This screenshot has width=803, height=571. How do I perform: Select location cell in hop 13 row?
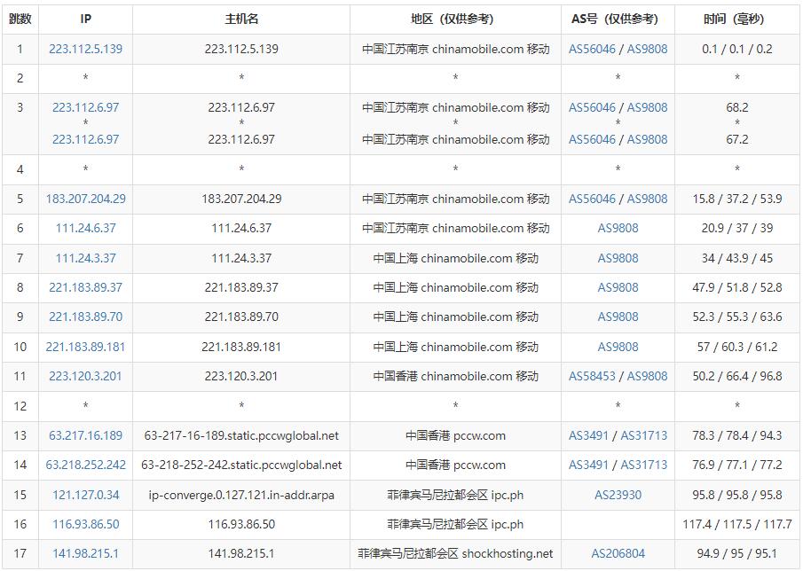(x=455, y=435)
